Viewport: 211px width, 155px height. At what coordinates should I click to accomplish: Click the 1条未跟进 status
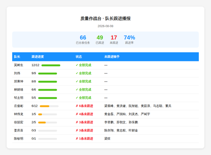[x=84, y=139]
